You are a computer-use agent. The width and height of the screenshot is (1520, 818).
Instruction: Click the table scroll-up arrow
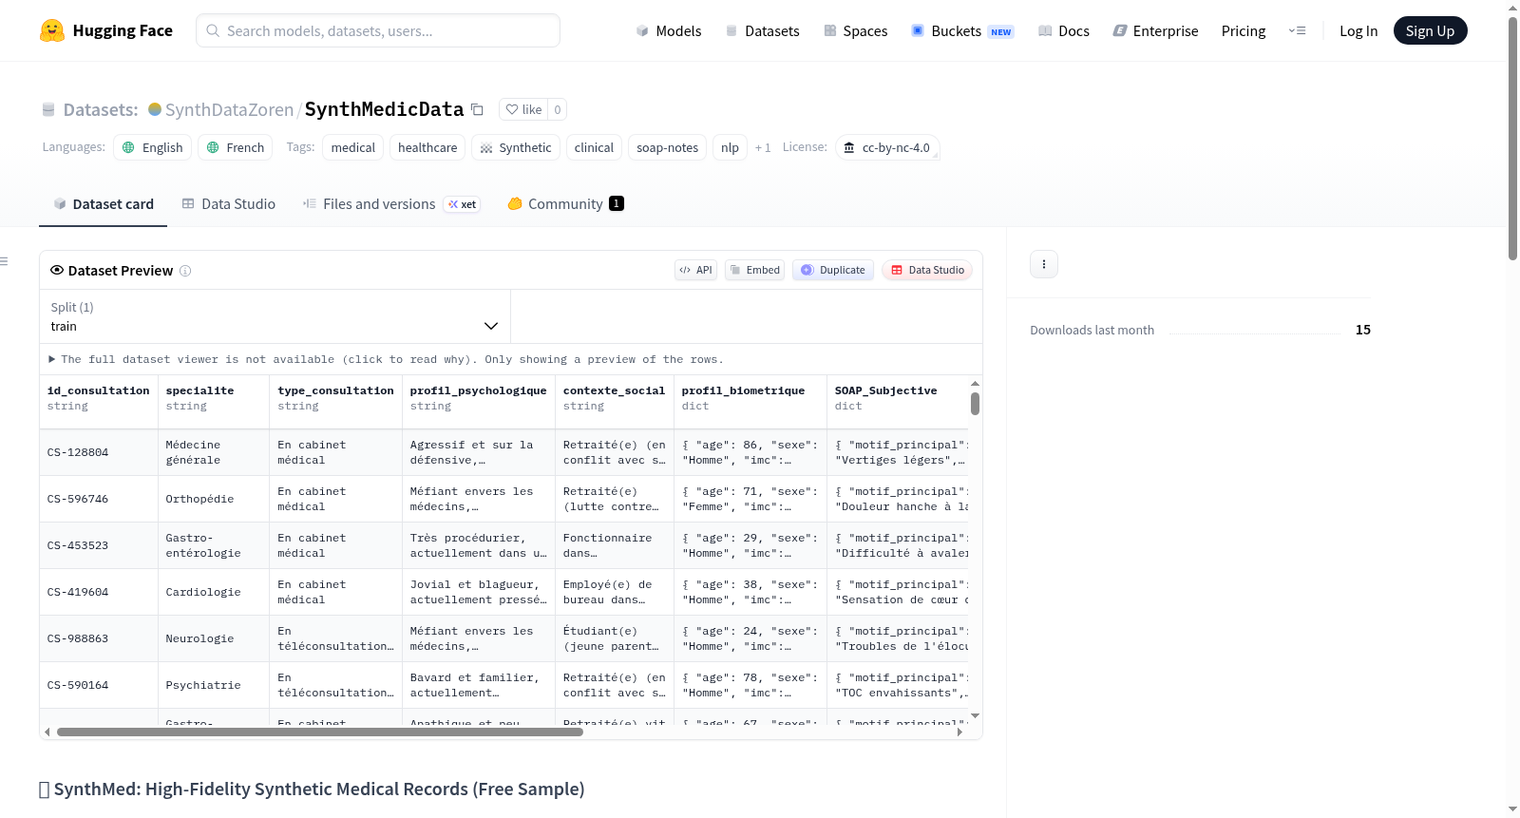pos(975,384)
